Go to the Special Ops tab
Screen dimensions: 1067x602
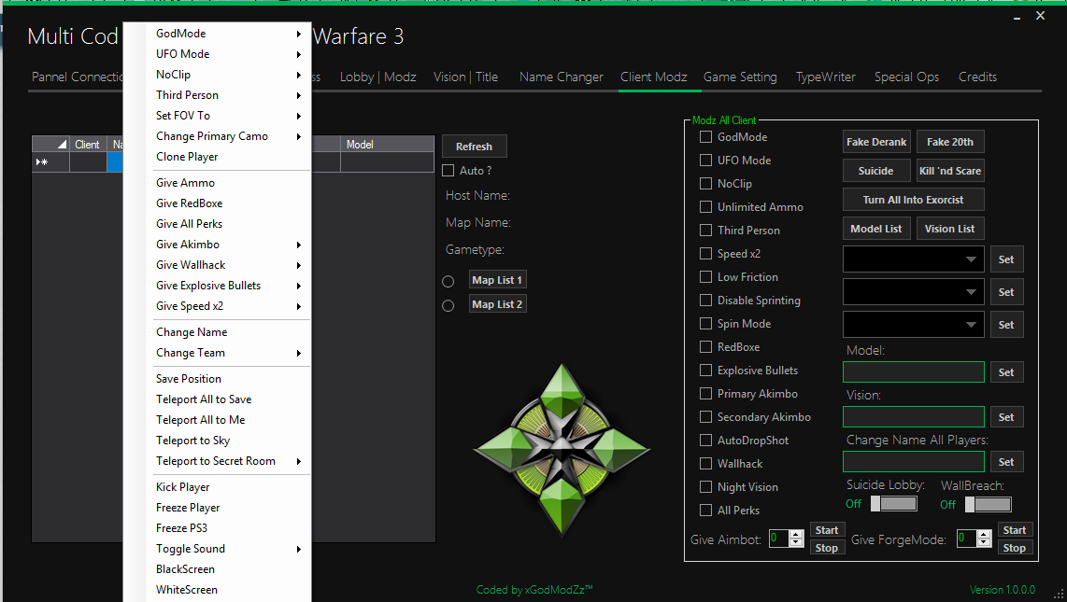pyautogui.click(x=906, y=77)
